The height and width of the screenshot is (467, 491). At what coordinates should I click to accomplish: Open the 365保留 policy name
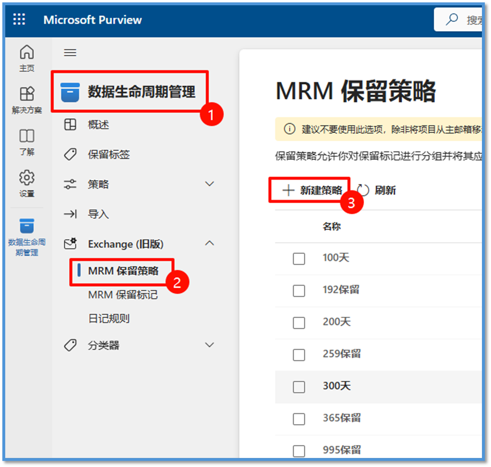point(342,418)
